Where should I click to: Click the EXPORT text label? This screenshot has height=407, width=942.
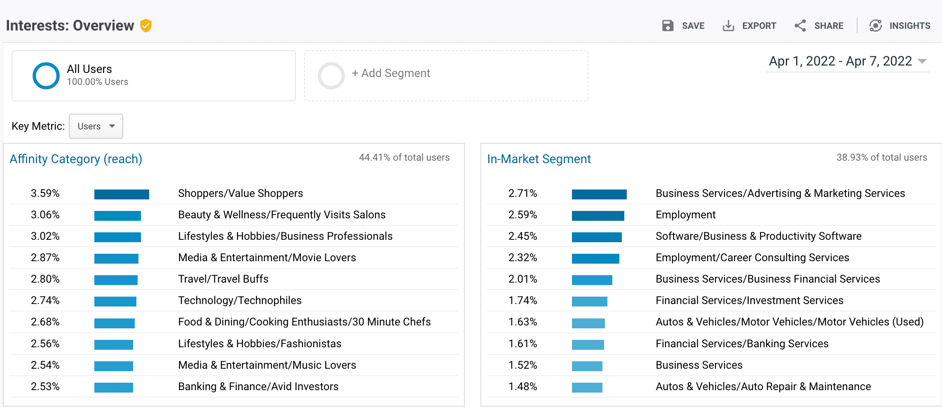click(759, 26)
